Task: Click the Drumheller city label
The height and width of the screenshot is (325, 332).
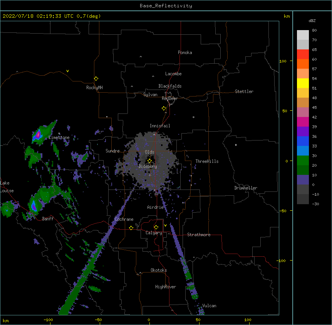Action: 246,188
